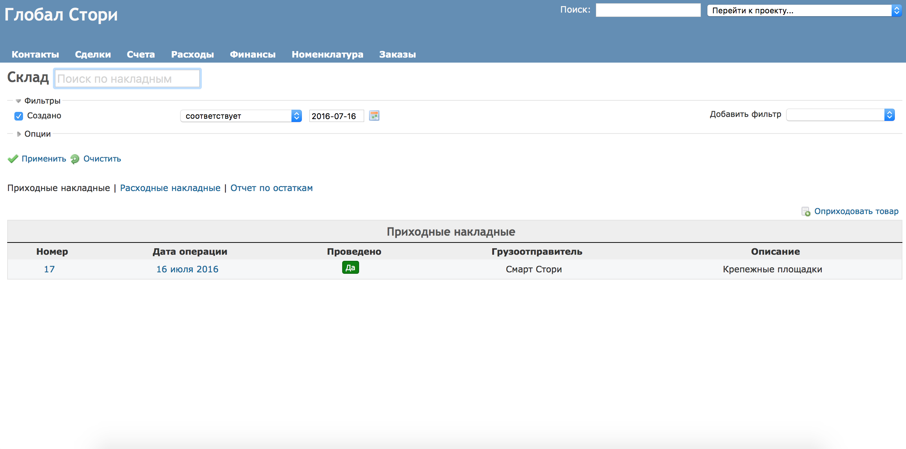
Task: Click the green refresh Clear icon
Action: [75, 159]
